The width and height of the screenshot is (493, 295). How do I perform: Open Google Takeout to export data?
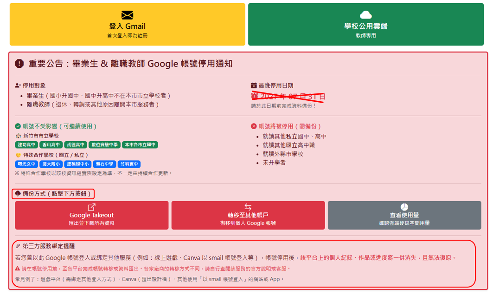point(91,216)
